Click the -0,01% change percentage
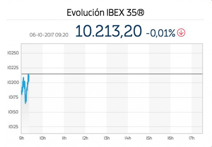Screen dimensions: 212x147 pyautogui.click(x=160, y=33)
